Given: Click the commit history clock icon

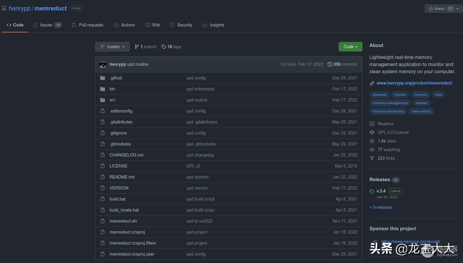Looking at the screenshot, I should [x=330, y=64].
